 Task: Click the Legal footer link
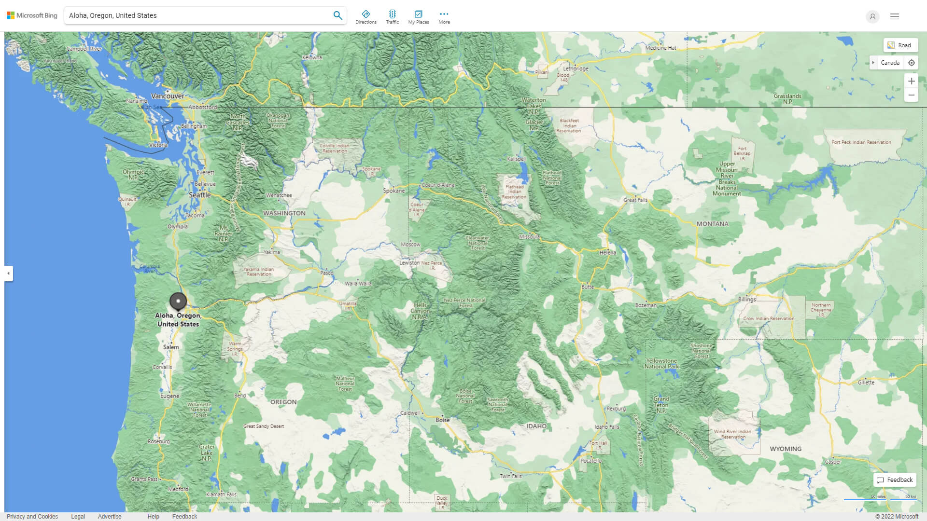(x=78, y=516)
